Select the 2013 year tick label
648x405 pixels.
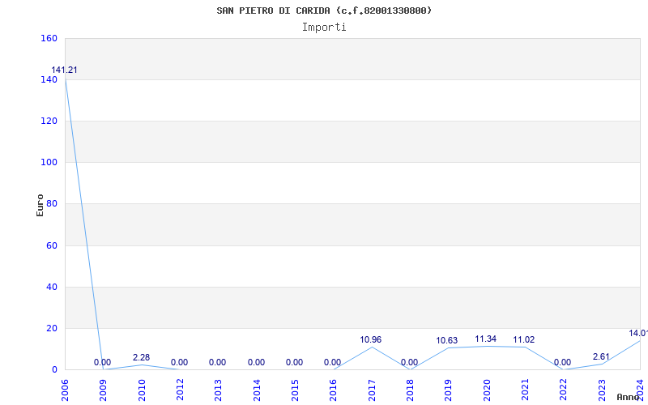(x=218, y=389)
